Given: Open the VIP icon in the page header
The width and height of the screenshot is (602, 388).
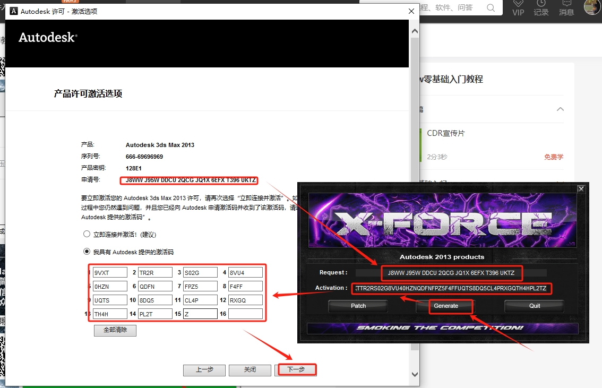Looking at the screenshot, I should 518,7.
